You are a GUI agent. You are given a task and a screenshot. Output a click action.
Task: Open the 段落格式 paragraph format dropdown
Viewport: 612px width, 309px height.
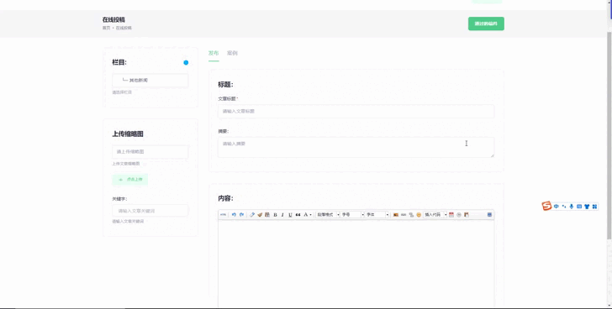coord(328,215)
